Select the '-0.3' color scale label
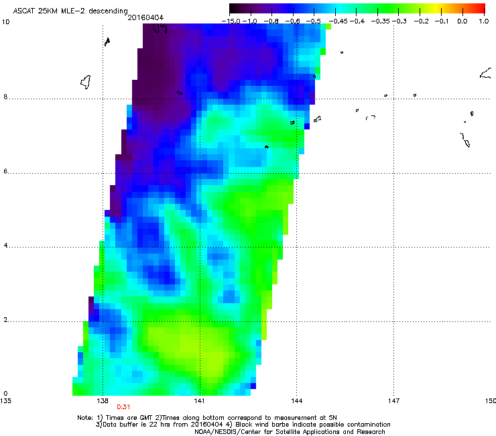Screen dimensions: 496x436 pos(399,21)
